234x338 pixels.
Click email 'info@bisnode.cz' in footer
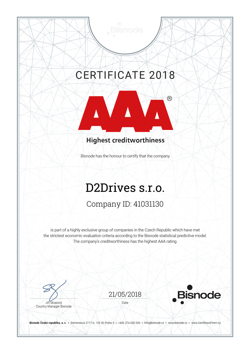pos(154,323)
